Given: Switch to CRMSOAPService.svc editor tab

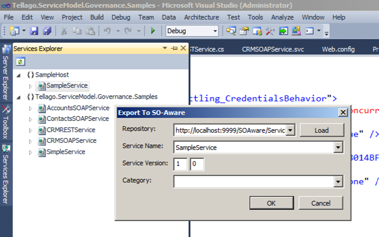Looking at the screenshot, I should [273, 49].
